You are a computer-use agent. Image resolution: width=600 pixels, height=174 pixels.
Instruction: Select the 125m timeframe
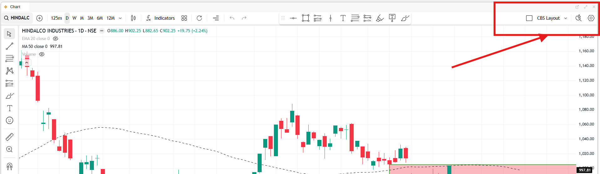(x=56, y=18)
